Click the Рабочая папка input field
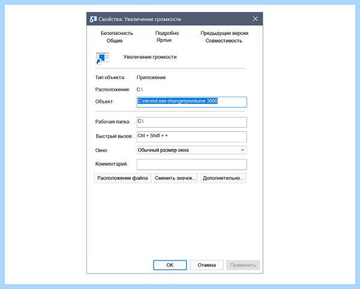The height and width of the screenshot is (289, 360). pos(192,122)
